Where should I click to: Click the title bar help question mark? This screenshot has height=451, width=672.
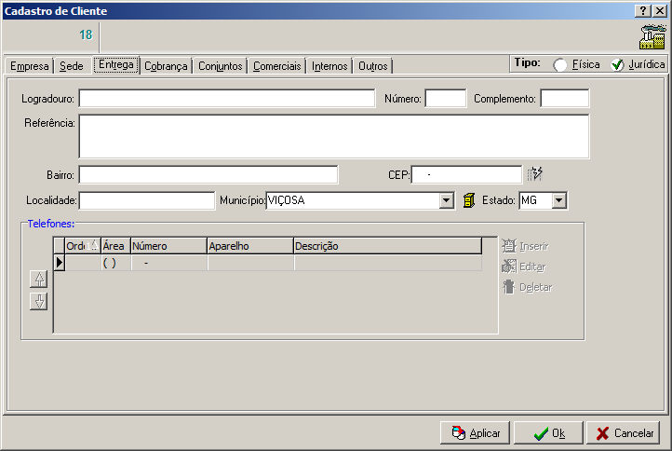(642, 10)
